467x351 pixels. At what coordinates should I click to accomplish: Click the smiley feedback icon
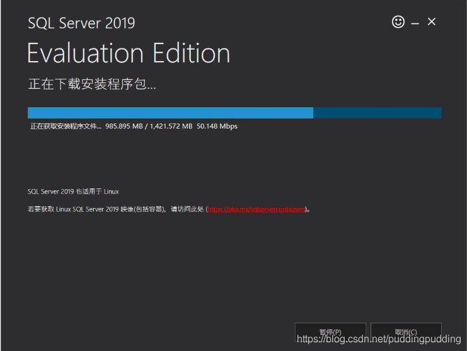[398, 21]
